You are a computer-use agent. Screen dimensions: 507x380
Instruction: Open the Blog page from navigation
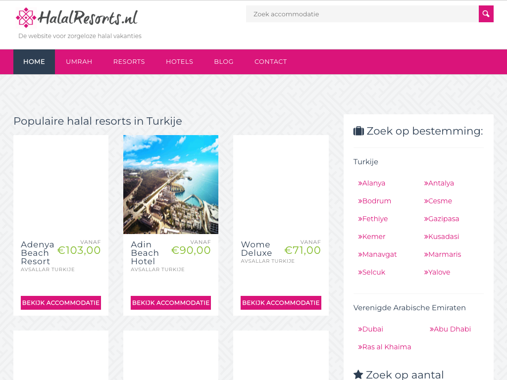[224, 62]
